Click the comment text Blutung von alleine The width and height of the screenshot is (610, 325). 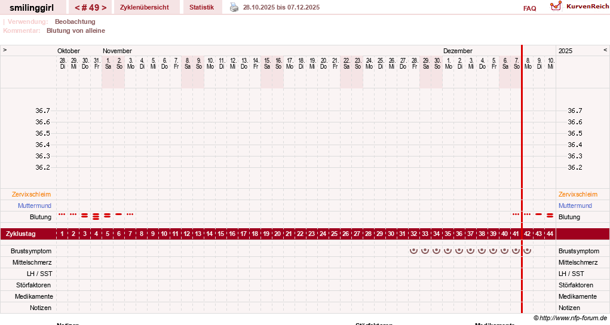(76, 30)
